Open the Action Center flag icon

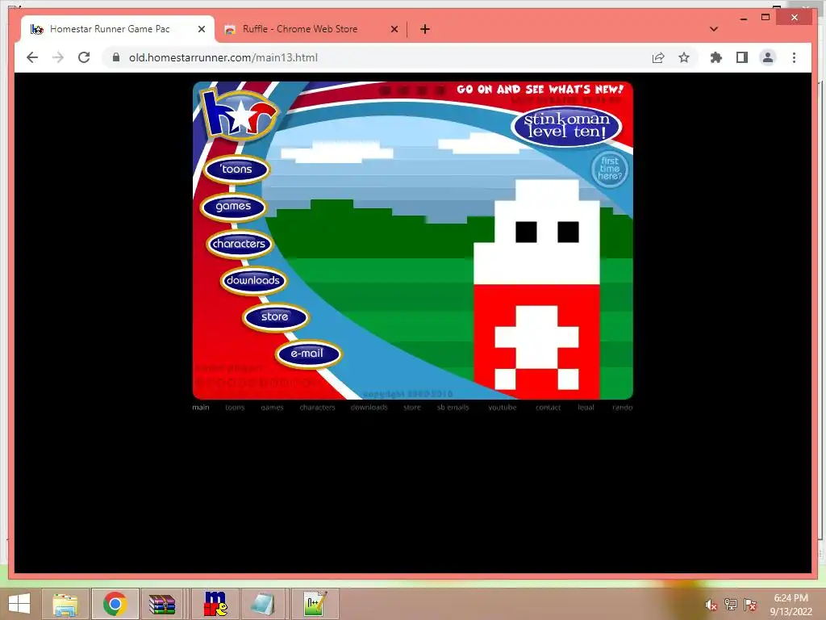750,605
